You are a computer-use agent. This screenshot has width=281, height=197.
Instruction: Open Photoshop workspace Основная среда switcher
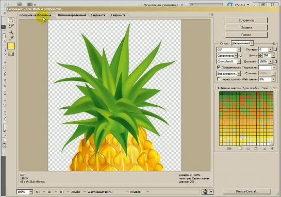163,5
